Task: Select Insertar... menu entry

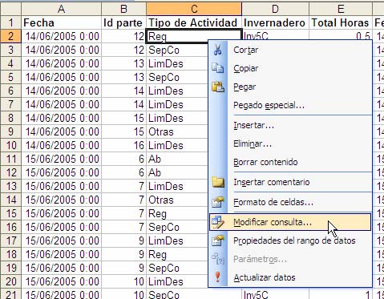Action: [253, 125]
